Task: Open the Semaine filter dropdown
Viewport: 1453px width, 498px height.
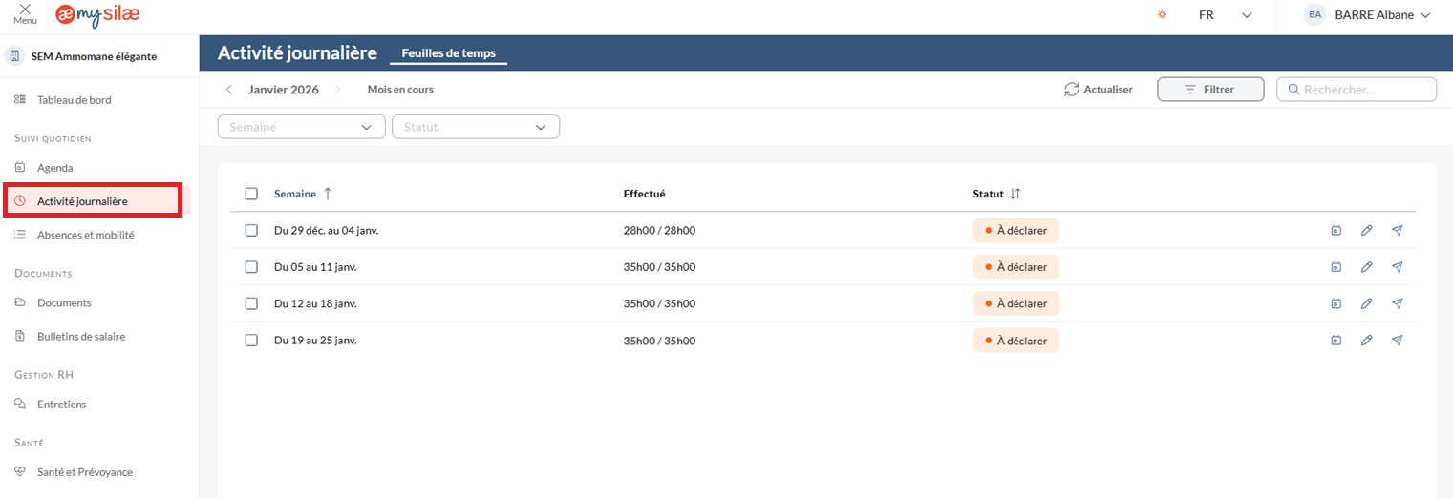Action: 301,127
